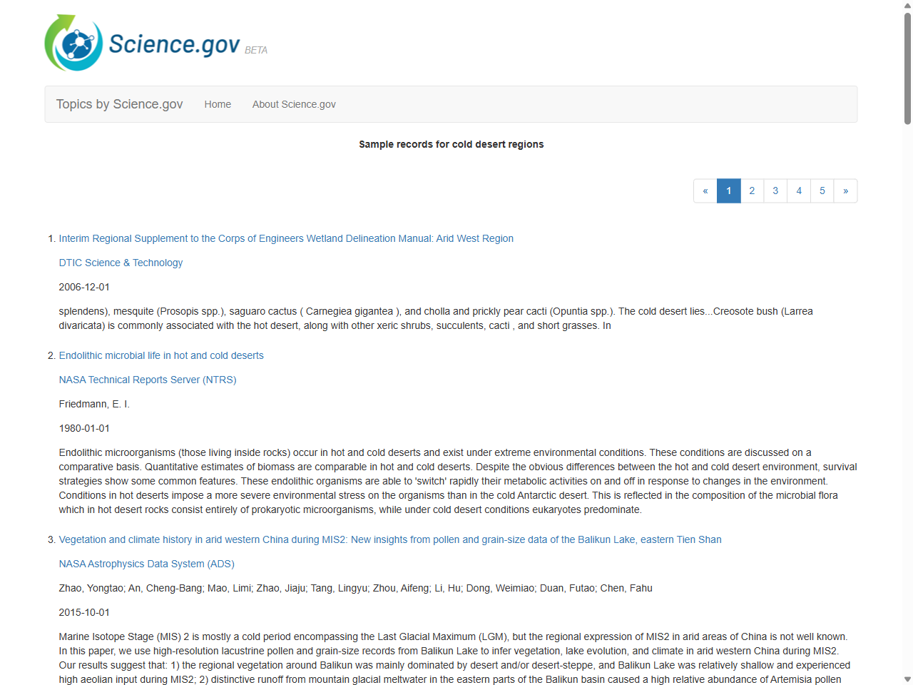Open page 2 of search results
The width and height of the screenshot is (913, 685).
click(x=752, y=191)
